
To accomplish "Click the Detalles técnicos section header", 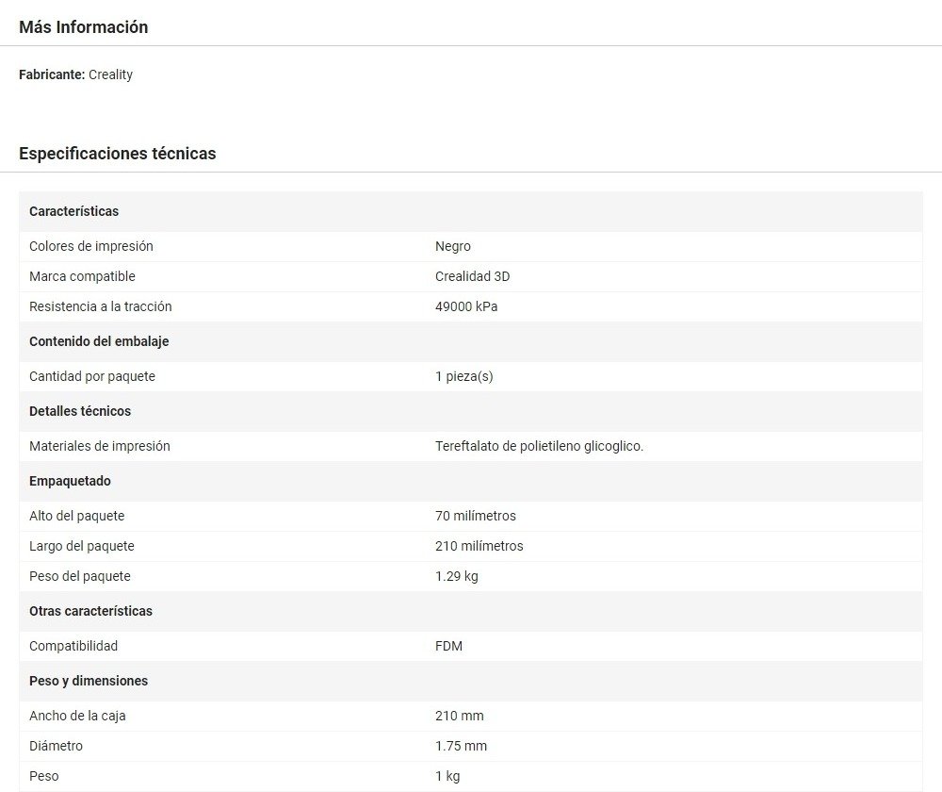I will point(80,411).
